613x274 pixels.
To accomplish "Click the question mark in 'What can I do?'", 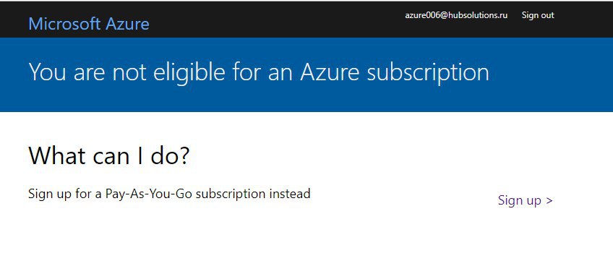I will (184, 155).
